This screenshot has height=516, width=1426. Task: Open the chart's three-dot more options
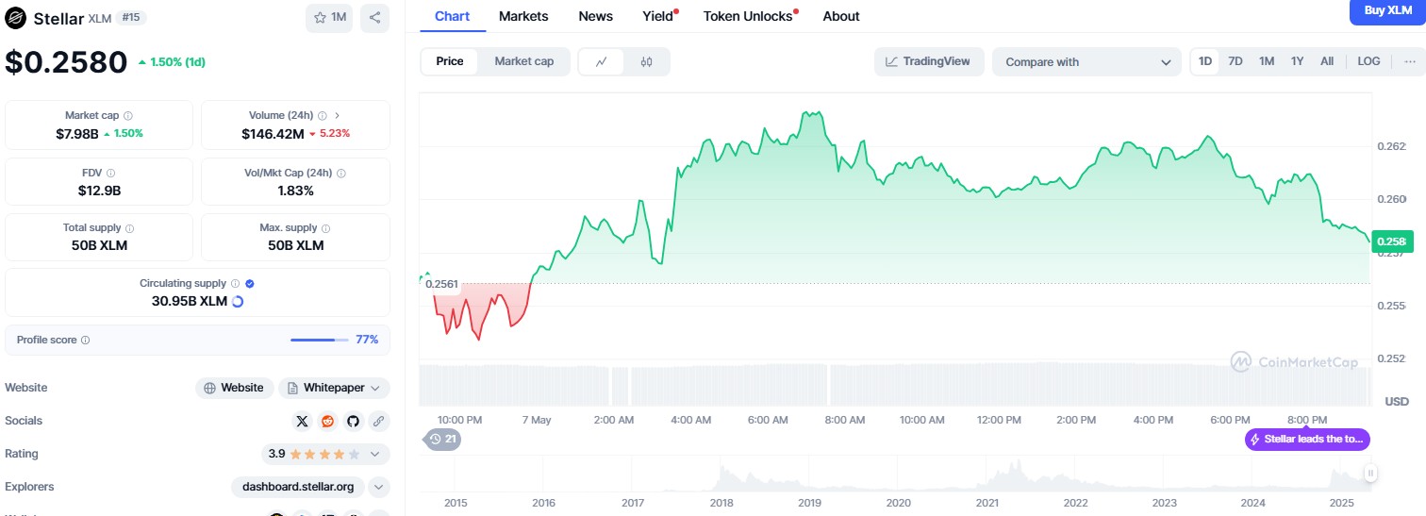1410,61
